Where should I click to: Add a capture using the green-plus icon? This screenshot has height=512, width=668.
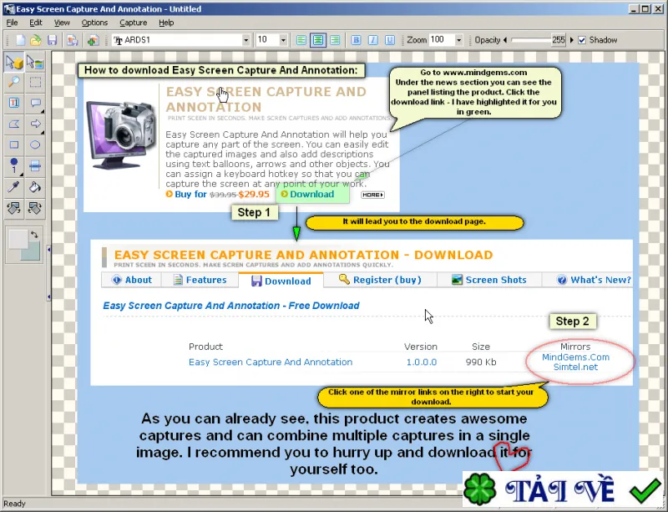(x=93, y=40)
